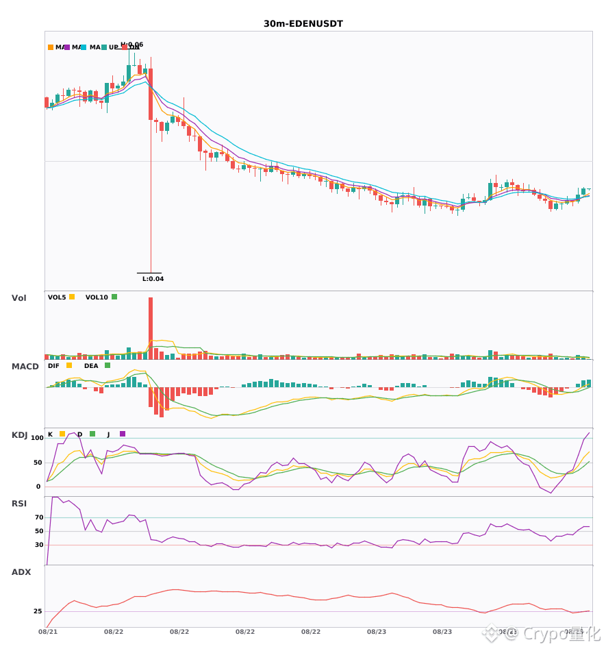
Task: Click the K legend letter in KDJ
Action: click(x=50, y=434)
